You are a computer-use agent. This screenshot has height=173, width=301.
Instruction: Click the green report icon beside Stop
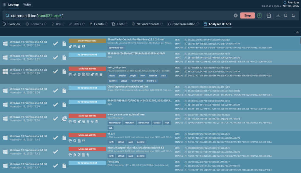point(259,15)
